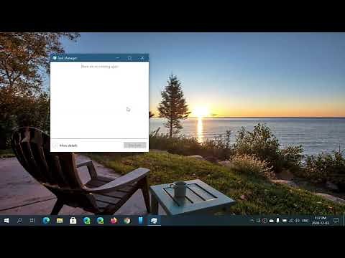Open Task View from the taskbar
This screenshot has width=345, height=258.
(x=32, y=221)
